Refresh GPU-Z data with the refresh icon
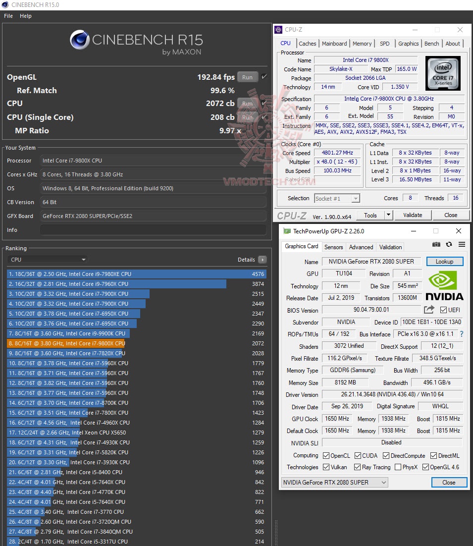The image size is (473, 546). click(x=449, y=244)
